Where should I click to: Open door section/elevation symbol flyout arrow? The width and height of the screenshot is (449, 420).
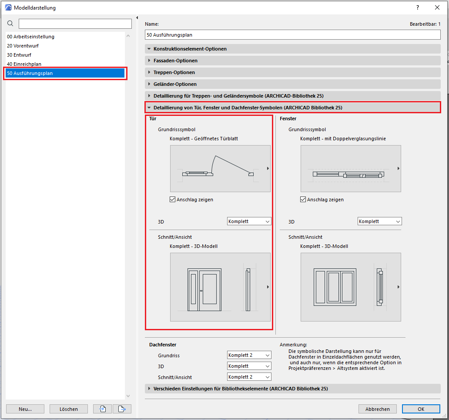[x=268, y=287]
